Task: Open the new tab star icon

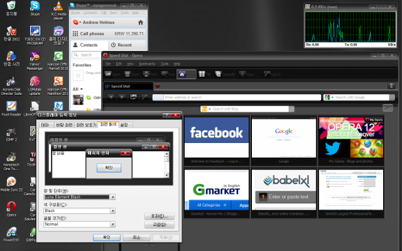Action: click(x=158, y=86)
